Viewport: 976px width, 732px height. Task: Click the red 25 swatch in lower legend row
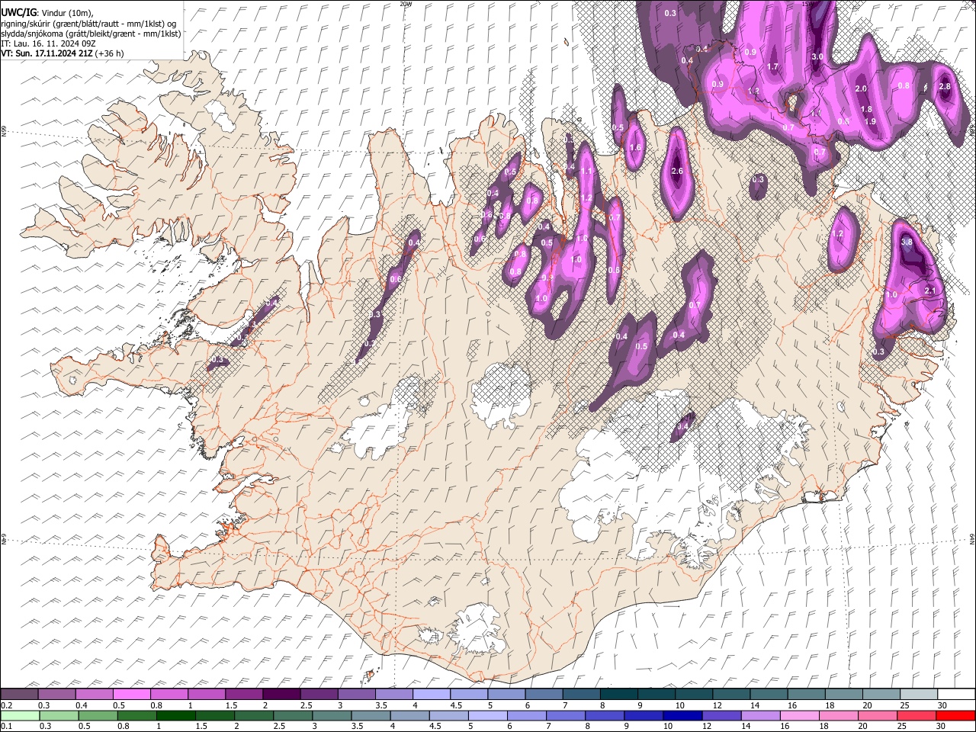point(917,716)
